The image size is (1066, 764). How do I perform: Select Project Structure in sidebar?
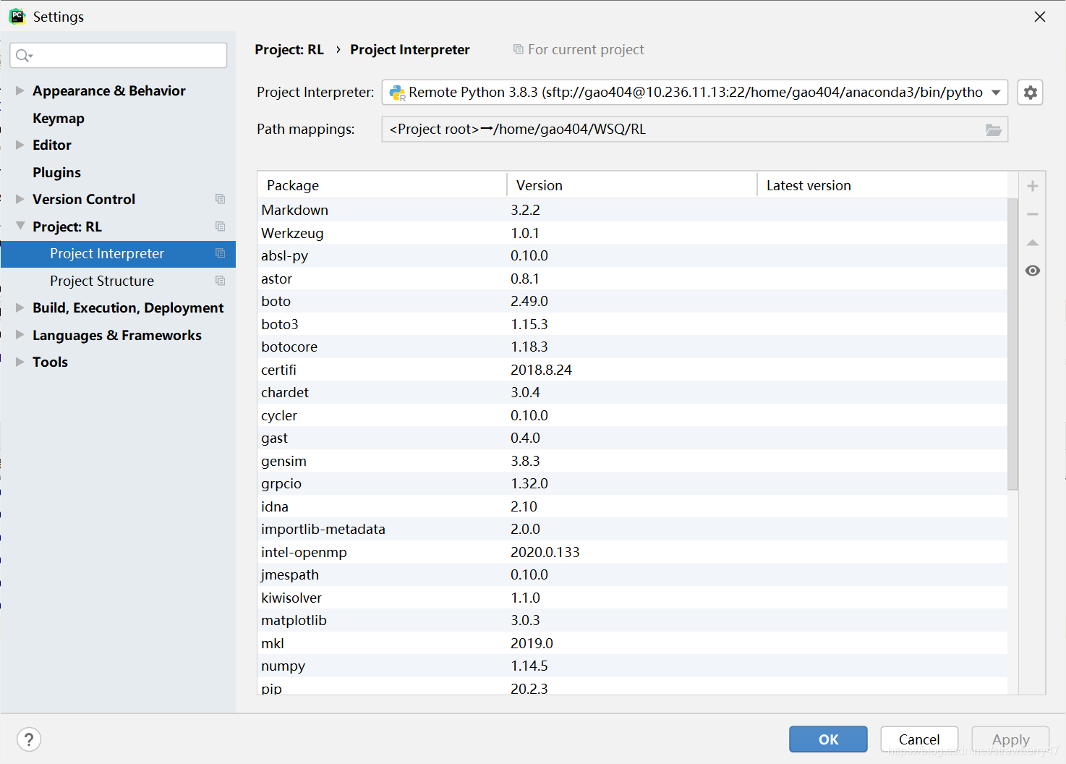tap(102, 281)
